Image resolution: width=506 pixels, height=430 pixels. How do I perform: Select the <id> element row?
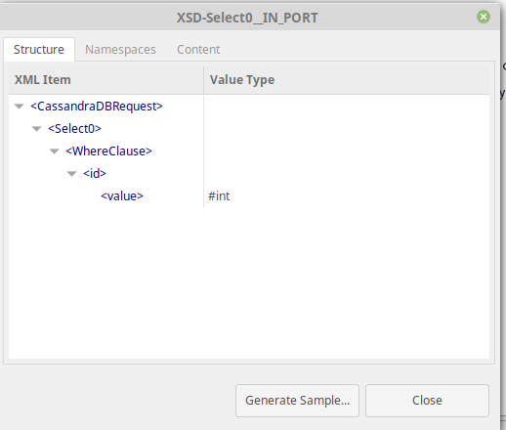point(95,174)
